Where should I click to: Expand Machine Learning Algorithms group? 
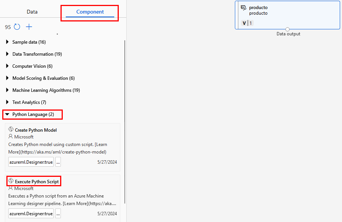[x=7, y=90]
